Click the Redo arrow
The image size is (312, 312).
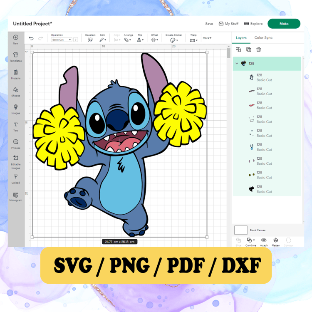pyautogui.click(x=41, y=38)
